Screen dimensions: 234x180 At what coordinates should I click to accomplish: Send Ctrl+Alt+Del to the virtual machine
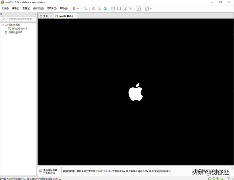85,9
